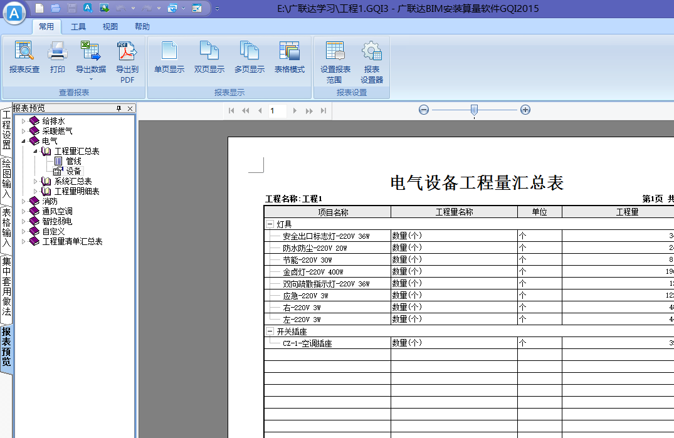Click the window switch icon in title bar

(x=172, y=8)
